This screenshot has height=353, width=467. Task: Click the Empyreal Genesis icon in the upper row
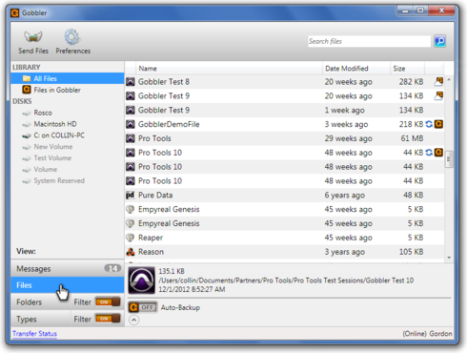coord(131,209)
